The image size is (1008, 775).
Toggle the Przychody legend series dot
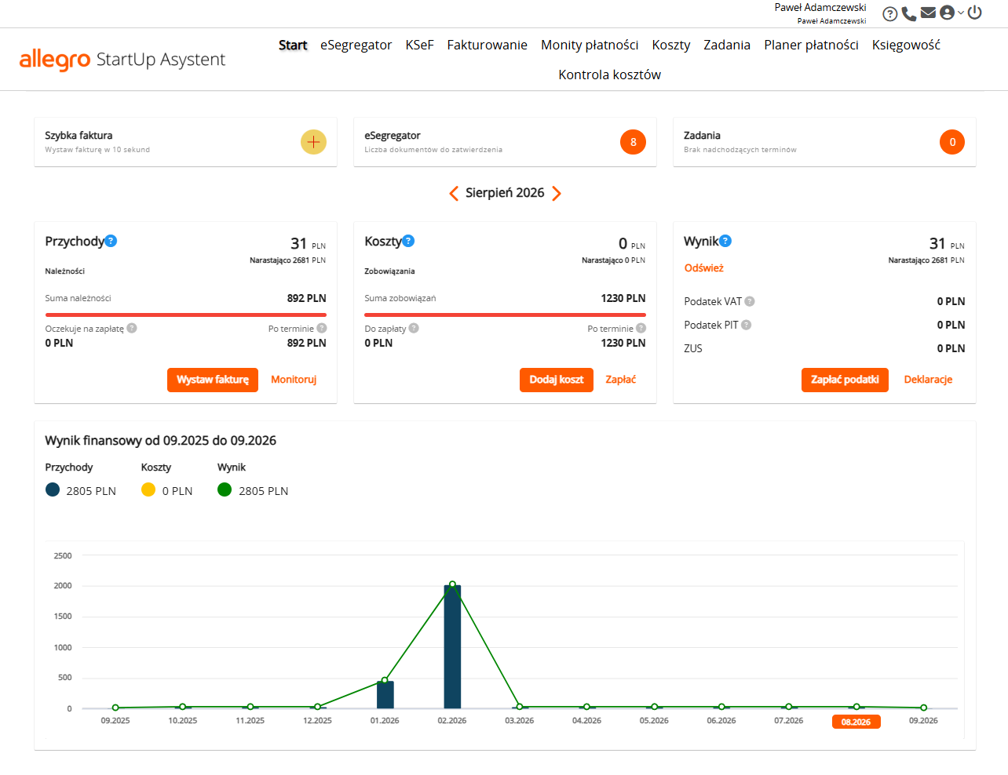[x=53, y=489]
